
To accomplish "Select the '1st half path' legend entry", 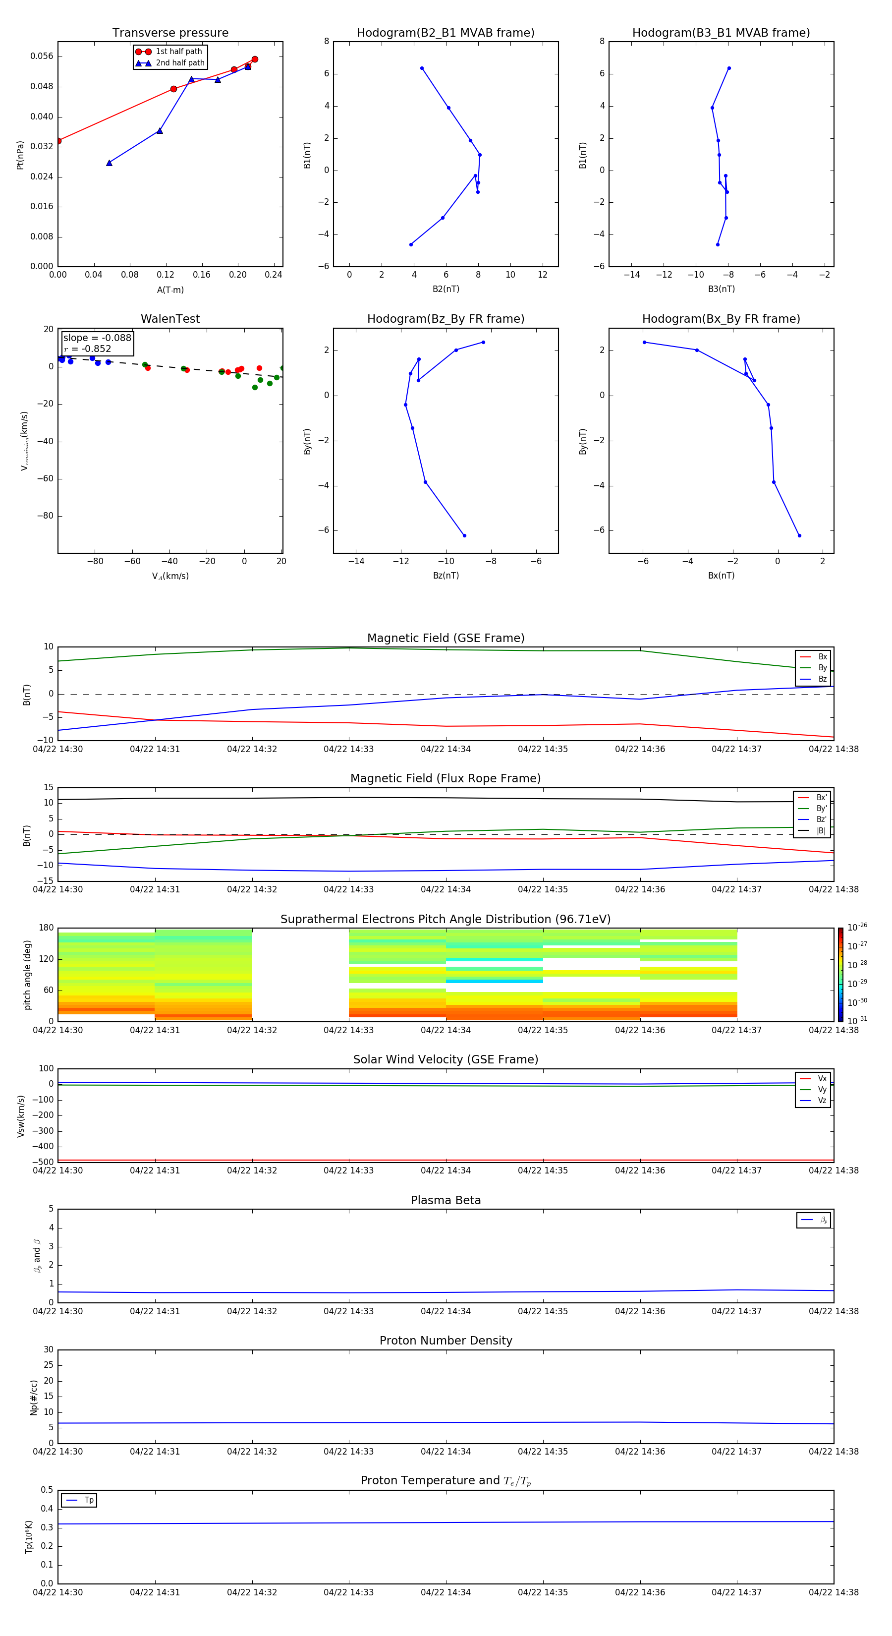I will (x=169, y=52).
